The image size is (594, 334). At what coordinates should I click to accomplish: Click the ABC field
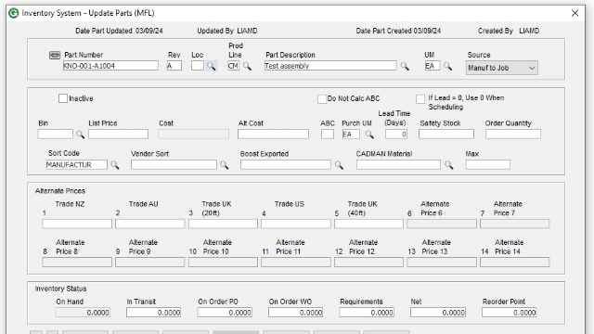click(x=328, y=134)
